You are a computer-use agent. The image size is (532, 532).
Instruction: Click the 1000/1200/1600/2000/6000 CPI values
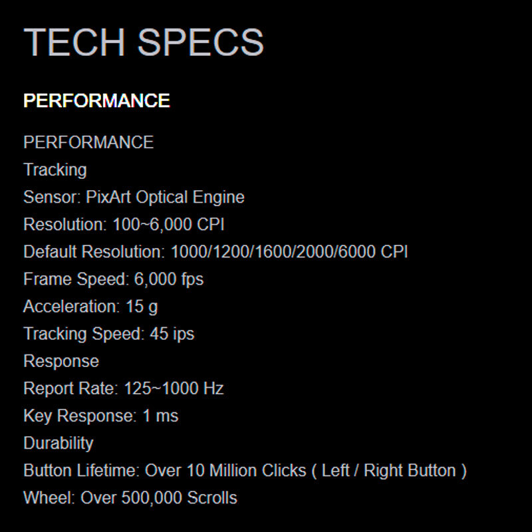coord(289,252)
